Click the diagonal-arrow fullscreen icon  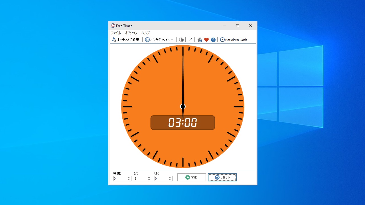pos(190,40)
